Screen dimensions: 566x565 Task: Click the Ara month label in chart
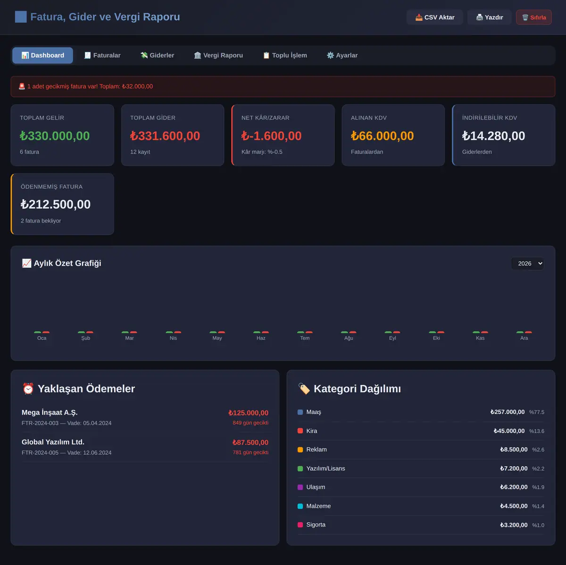(524, 338)
